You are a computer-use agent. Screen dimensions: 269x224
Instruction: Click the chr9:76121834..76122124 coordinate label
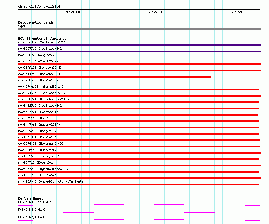click(39, 7)
